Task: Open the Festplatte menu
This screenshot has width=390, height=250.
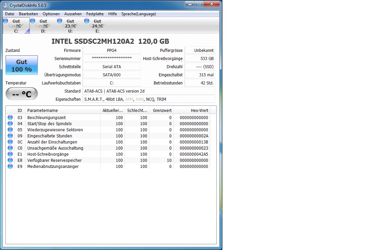Action: click(x=95, y=14)
